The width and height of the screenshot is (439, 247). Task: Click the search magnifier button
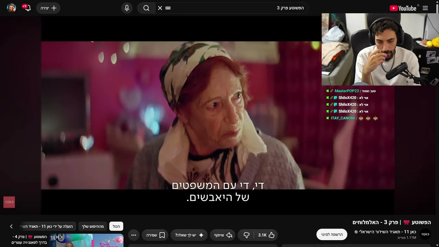click(x=146, y=8)
